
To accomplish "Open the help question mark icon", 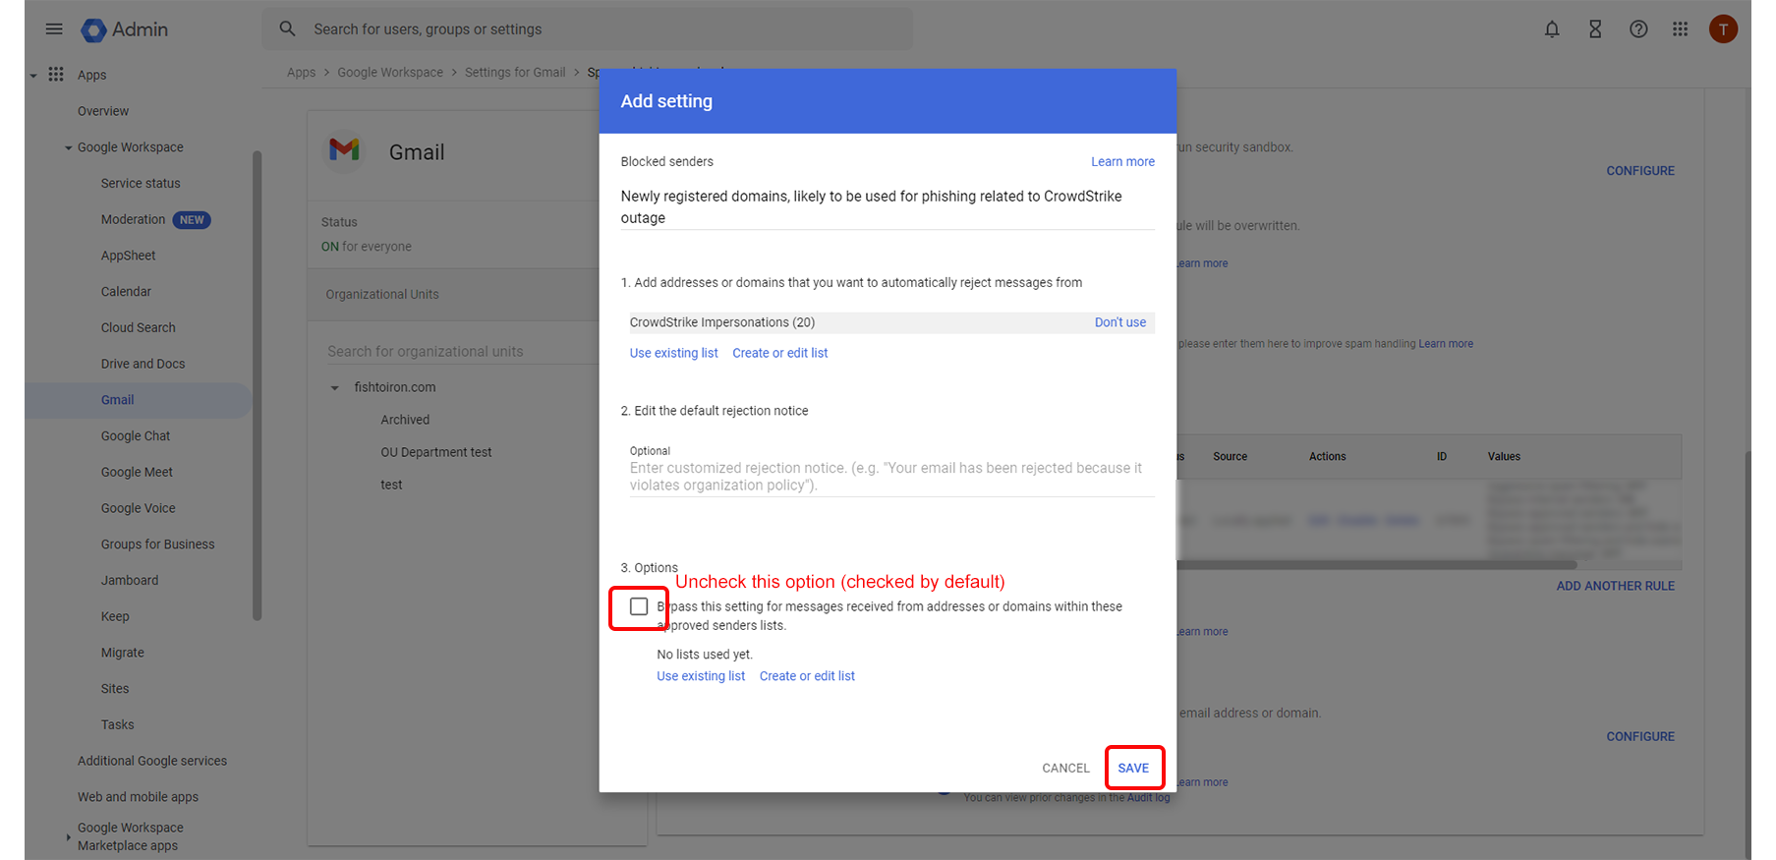I will click(x=1638, y=29).
